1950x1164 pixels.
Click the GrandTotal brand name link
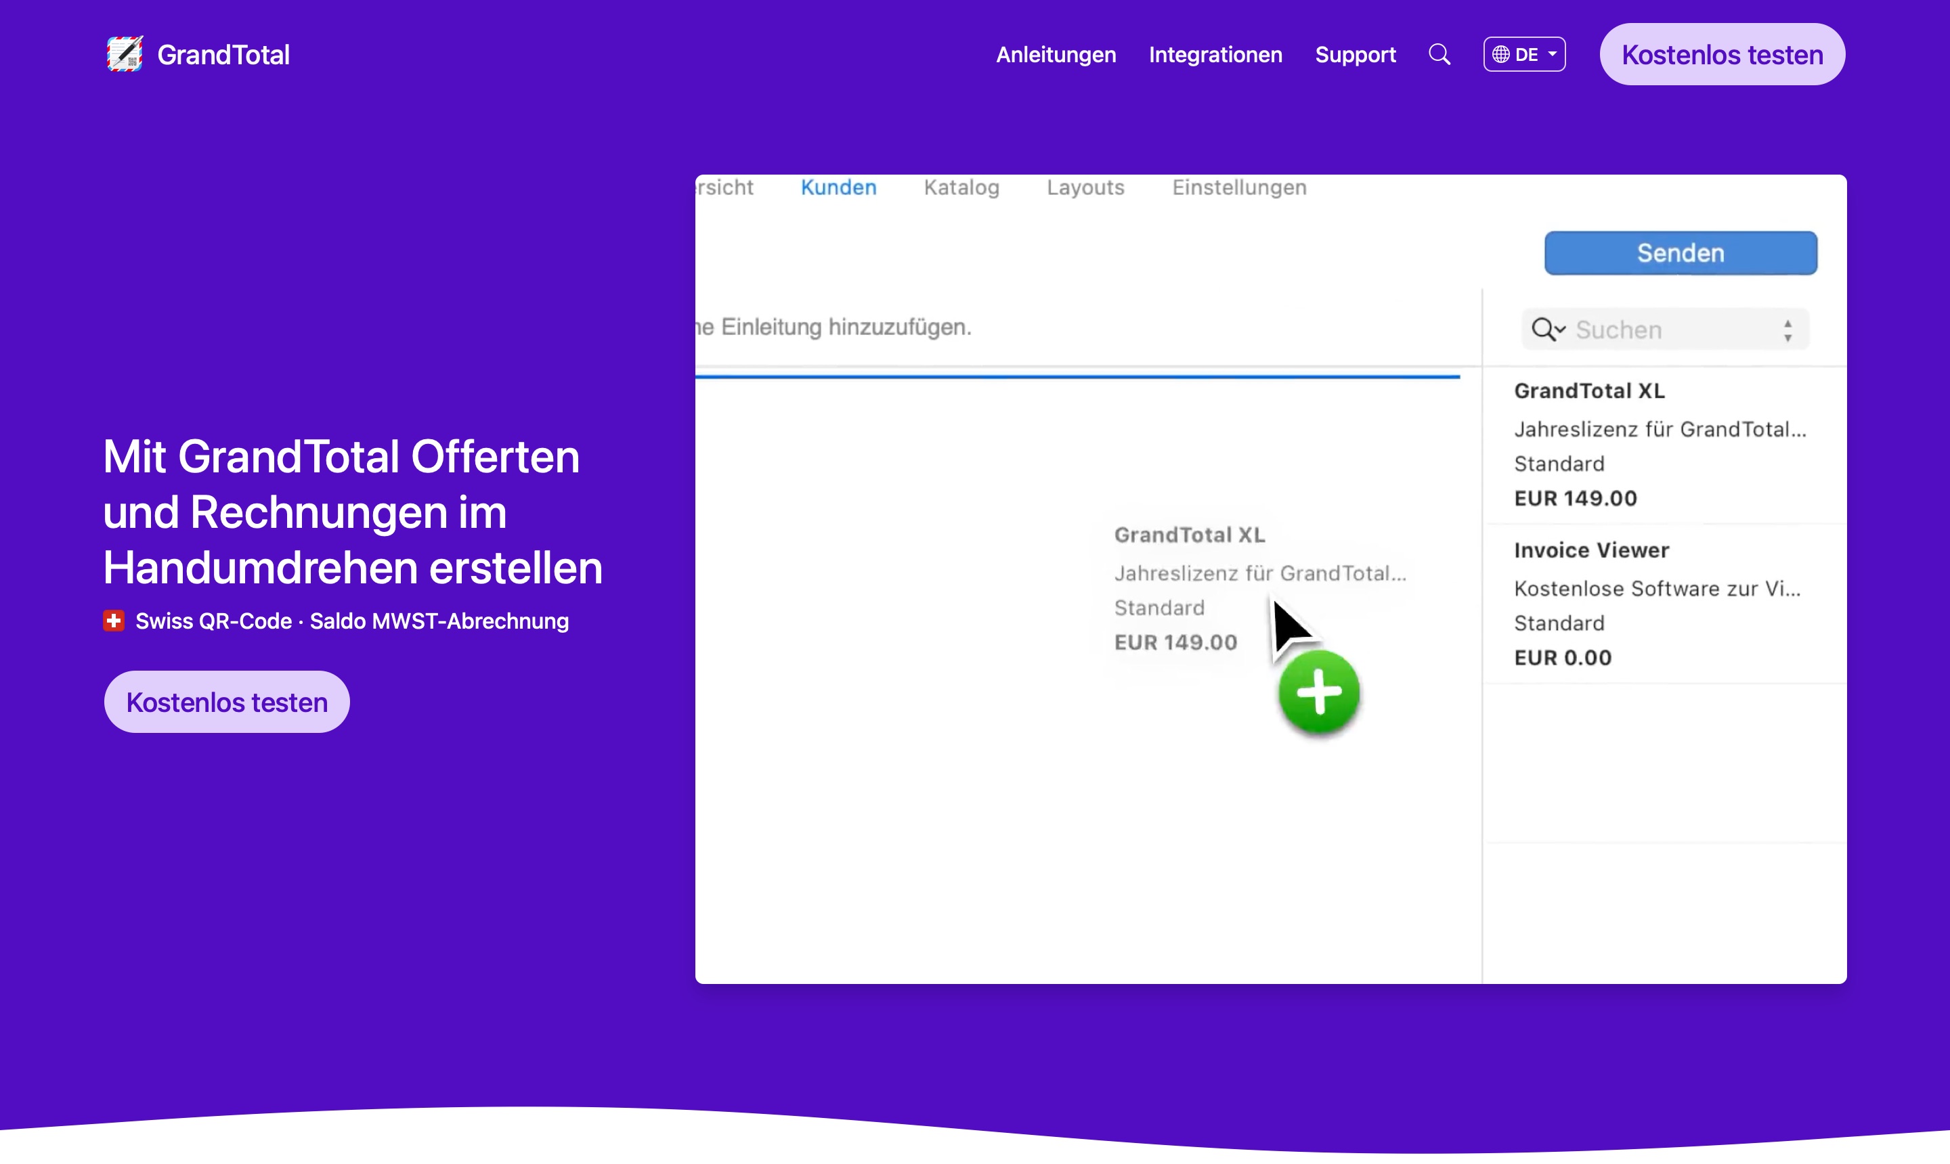(223, 54)
